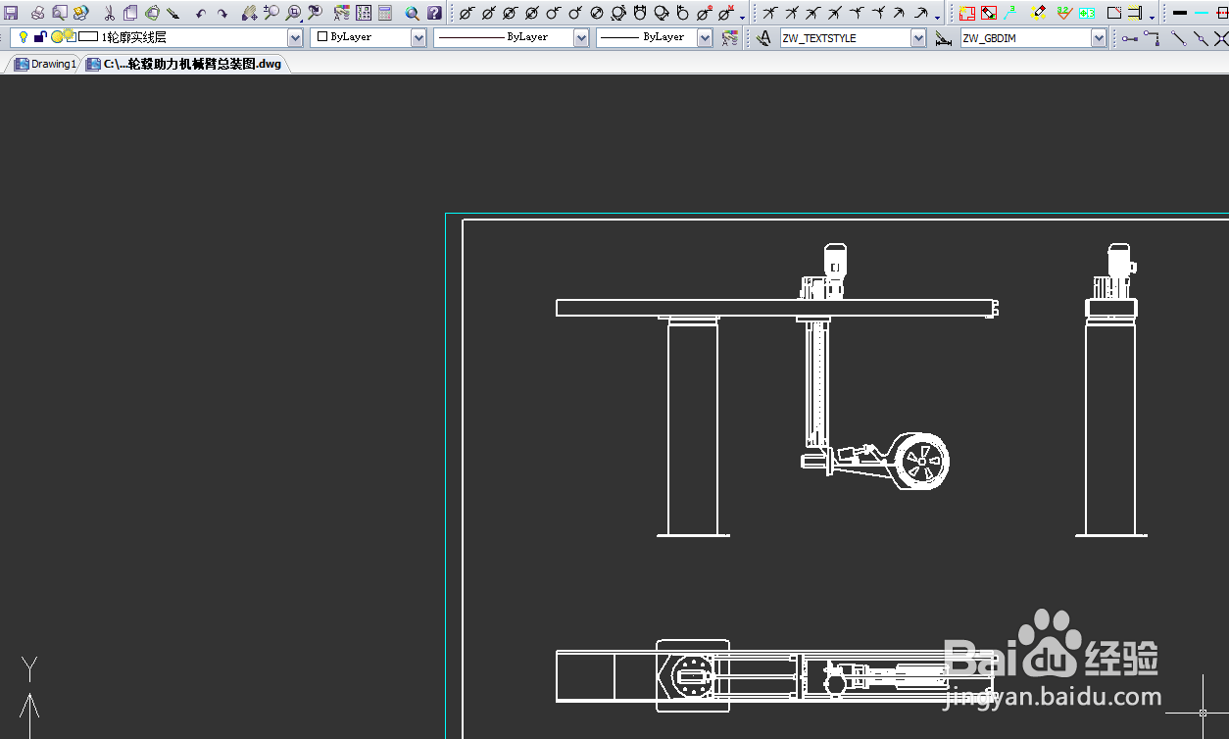Viewport: 1229px width, 739px height.
Task: Select the Zoom Realtime magnifier
Action: coord(270,13)
